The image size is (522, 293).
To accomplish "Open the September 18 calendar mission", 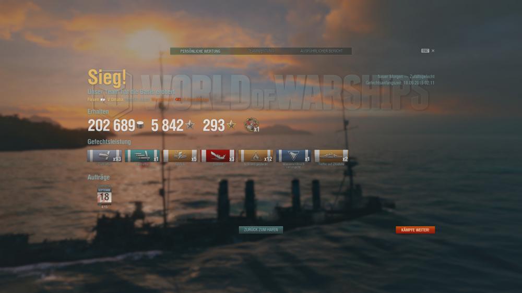I will (x=104, y=197).
